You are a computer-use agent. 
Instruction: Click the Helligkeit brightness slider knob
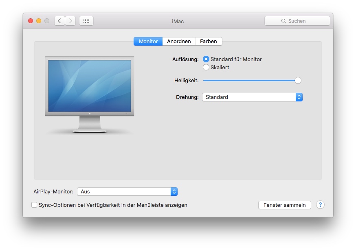pyautogui.click(x=298, y=80)
